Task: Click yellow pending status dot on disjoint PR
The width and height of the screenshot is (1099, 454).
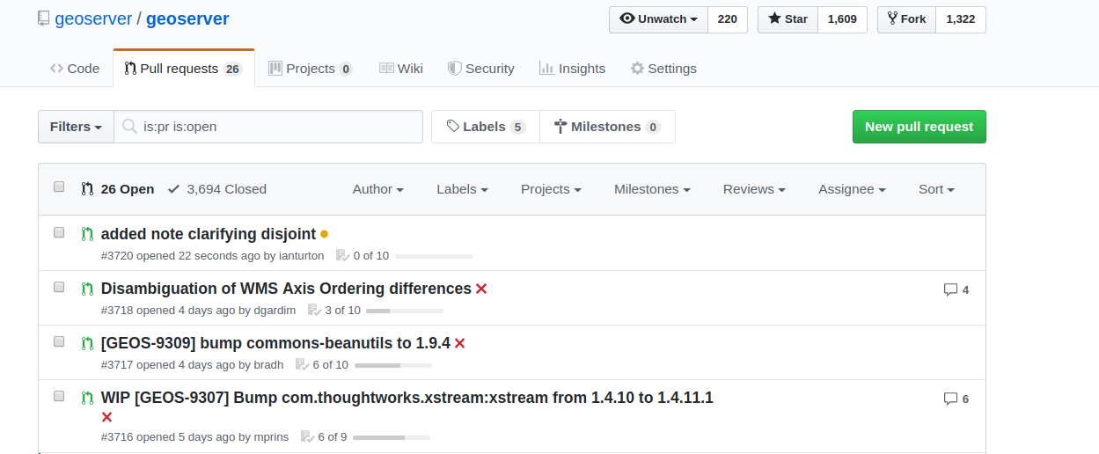Action: click(x=324, y=234)
